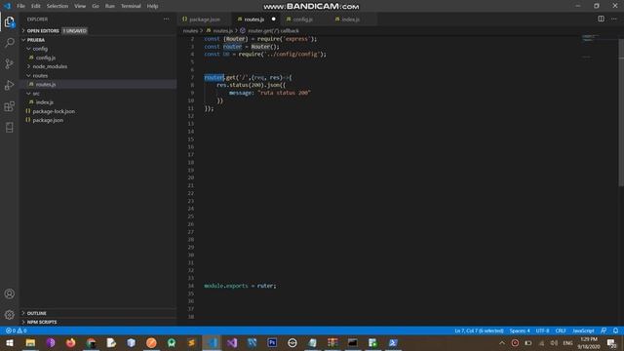
Task: Open the Help menu
Action: click(x=152, y=6)
